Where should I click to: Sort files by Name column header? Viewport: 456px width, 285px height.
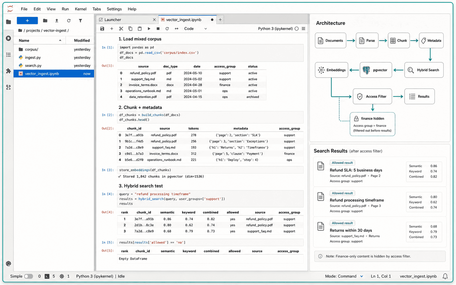coord(40,40)
